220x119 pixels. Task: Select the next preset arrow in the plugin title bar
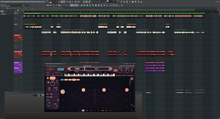(131, 64)
